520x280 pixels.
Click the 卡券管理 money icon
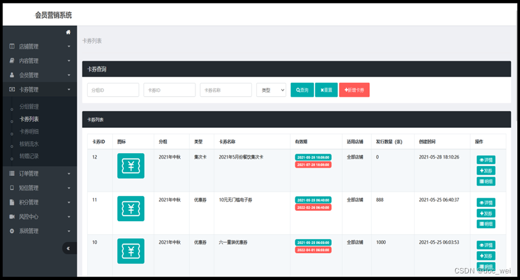click(x=12, y=90)
